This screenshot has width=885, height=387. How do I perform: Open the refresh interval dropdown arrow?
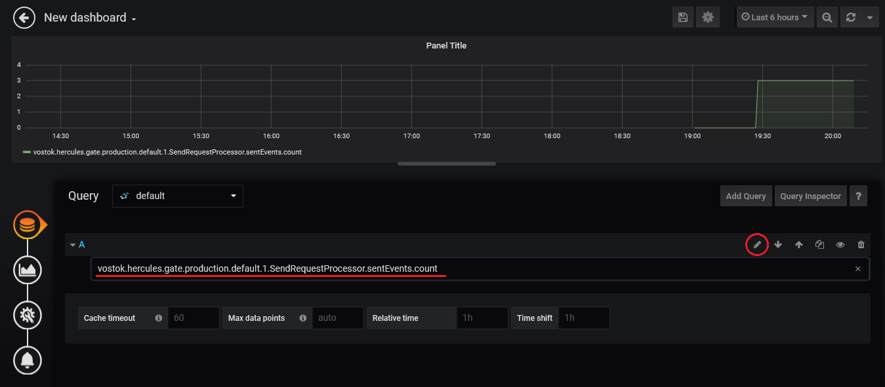tap(870, 17)
